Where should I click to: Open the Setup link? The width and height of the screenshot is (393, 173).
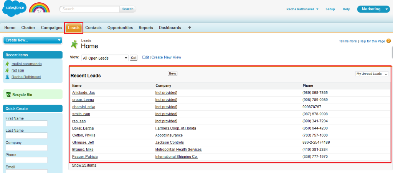tap(330, 9)
